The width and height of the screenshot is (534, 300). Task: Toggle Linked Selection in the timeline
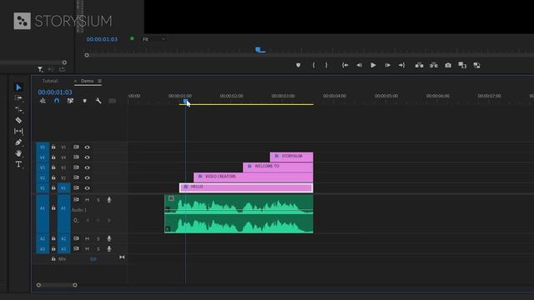point(70,101)
